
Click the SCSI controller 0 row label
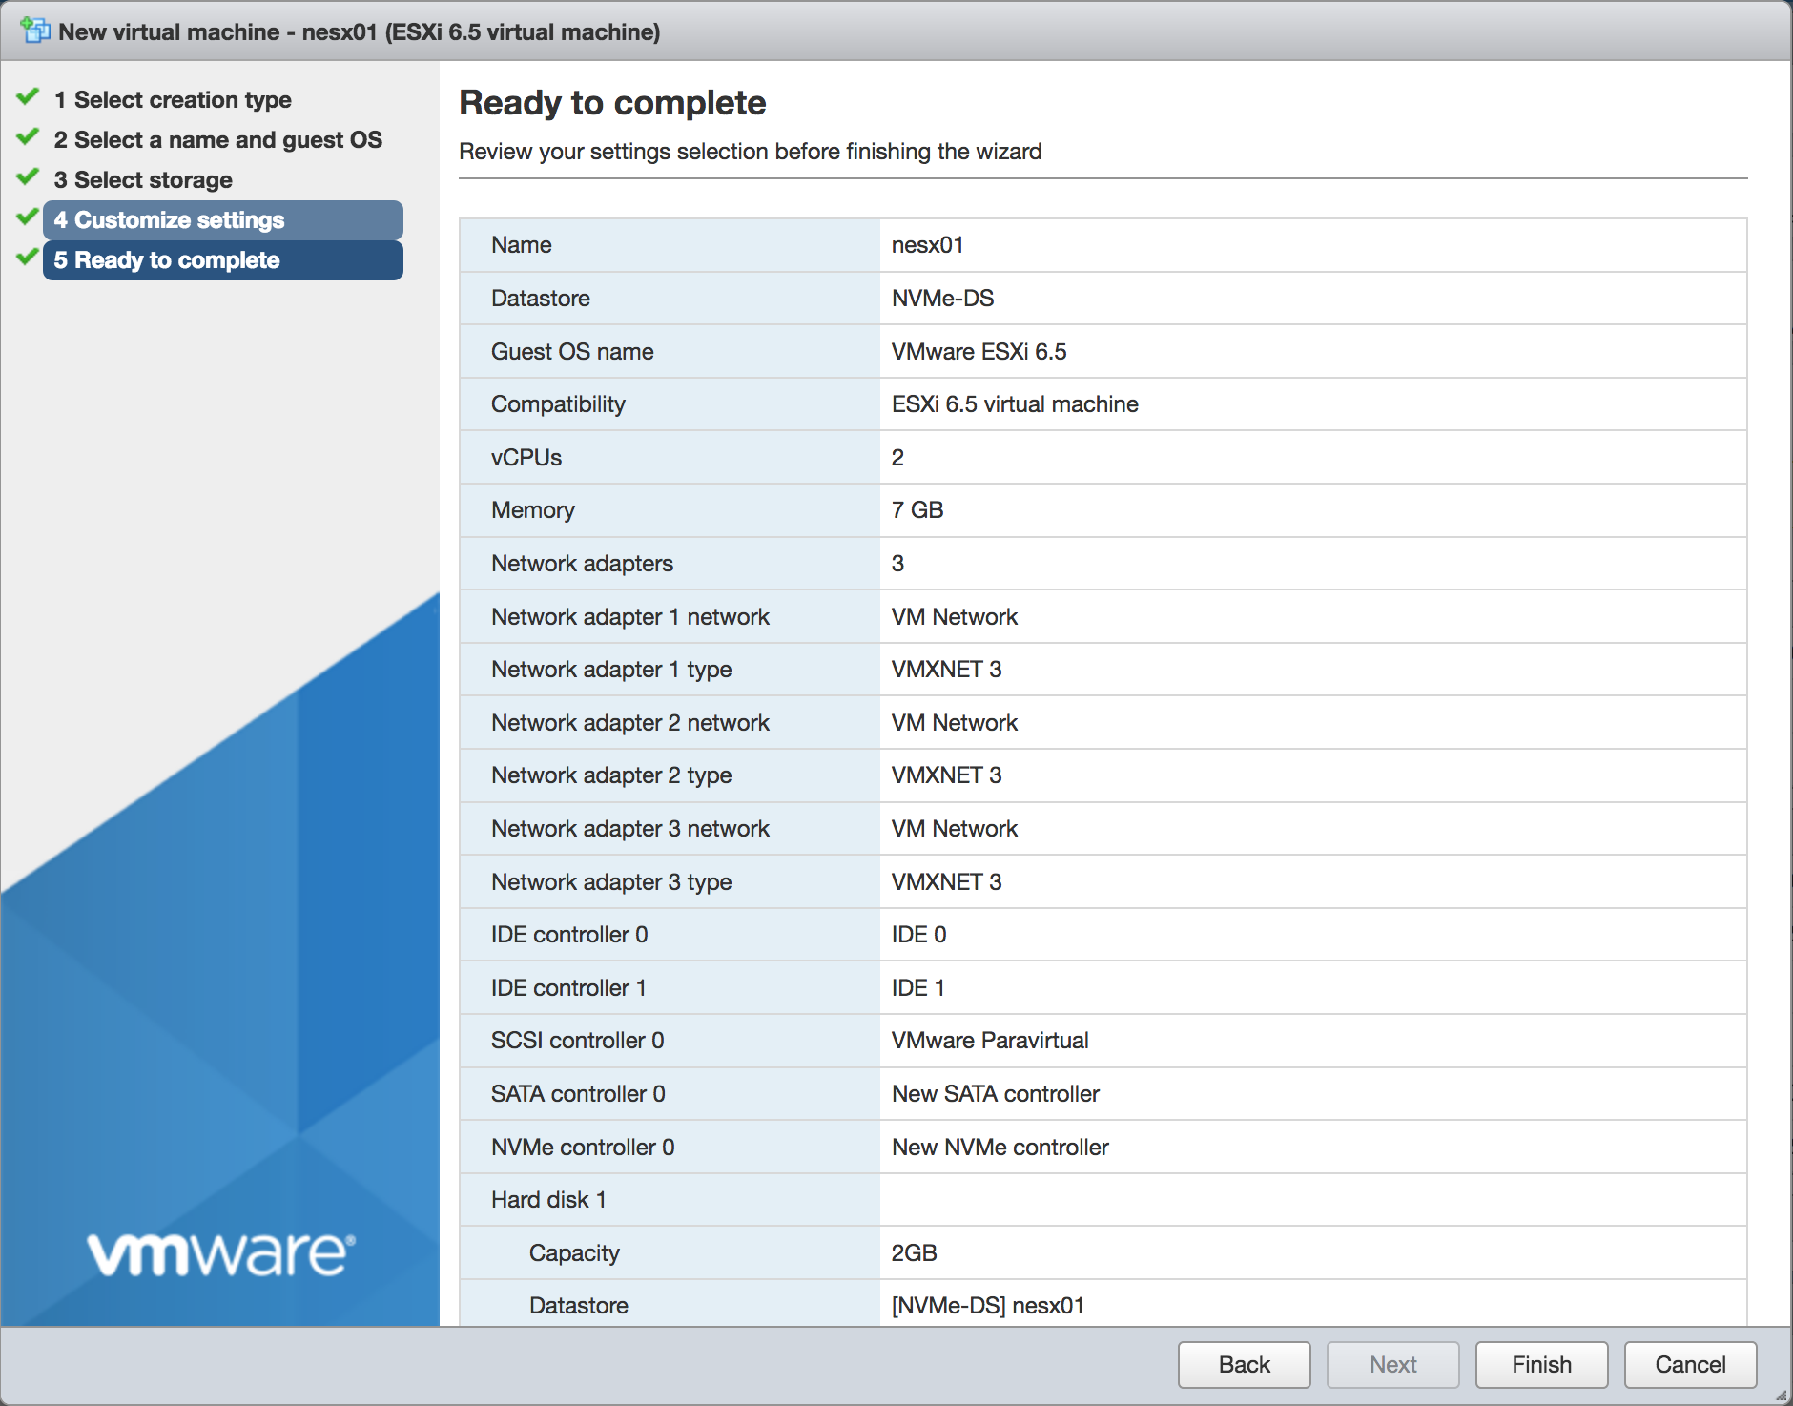tap(577, 1041)
